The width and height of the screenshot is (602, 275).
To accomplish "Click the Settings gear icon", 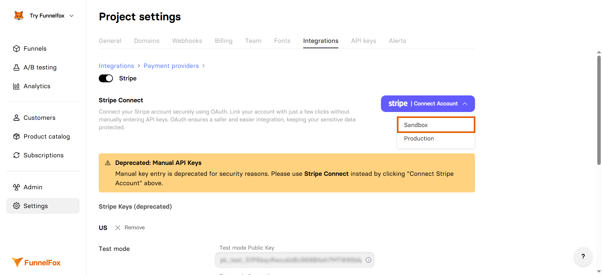I will tap(16, 206).
